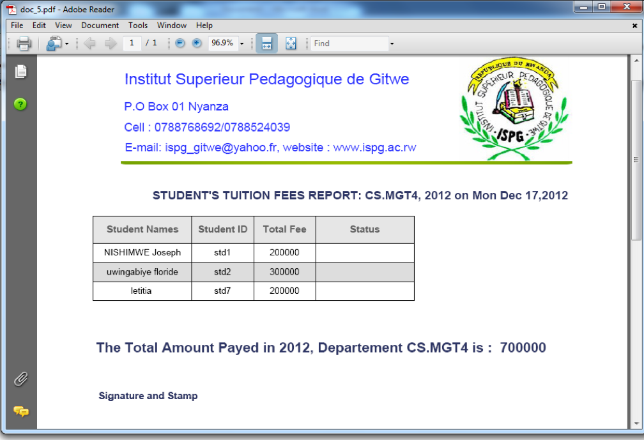
Task: Close the document with menu bar X
Action: click(x=634, y=26)
